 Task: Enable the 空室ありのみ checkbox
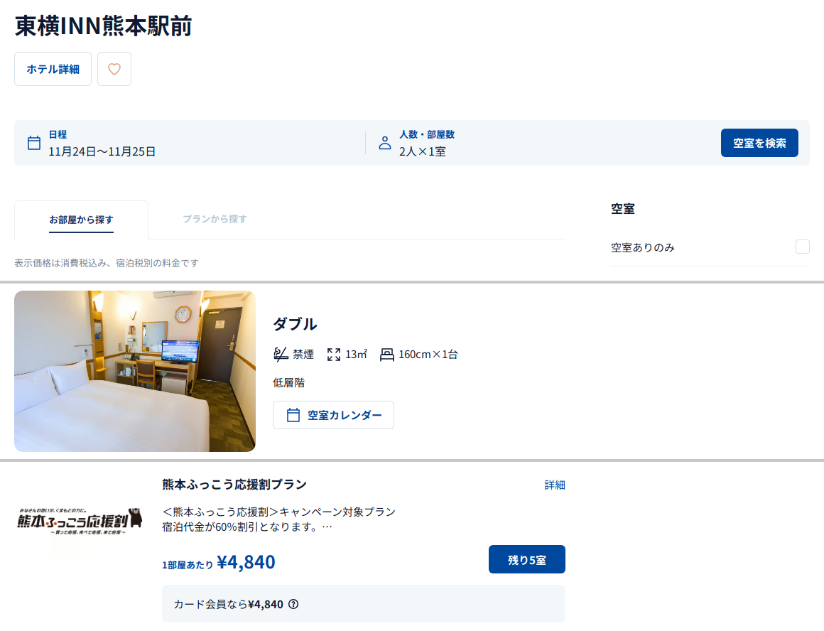(803, 247)
